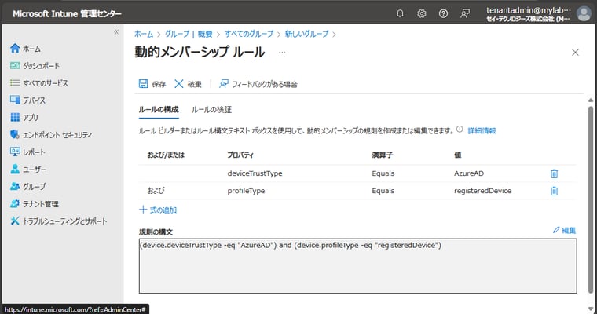Open more options ellipsis beside title
Viewport: 597px width, 314px height.
[x=282, y=52]
